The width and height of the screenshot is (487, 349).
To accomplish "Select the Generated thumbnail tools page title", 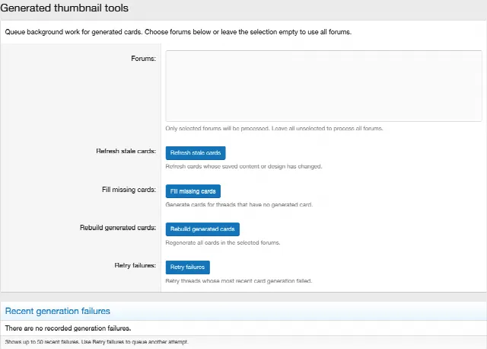I will pos(64,8).
